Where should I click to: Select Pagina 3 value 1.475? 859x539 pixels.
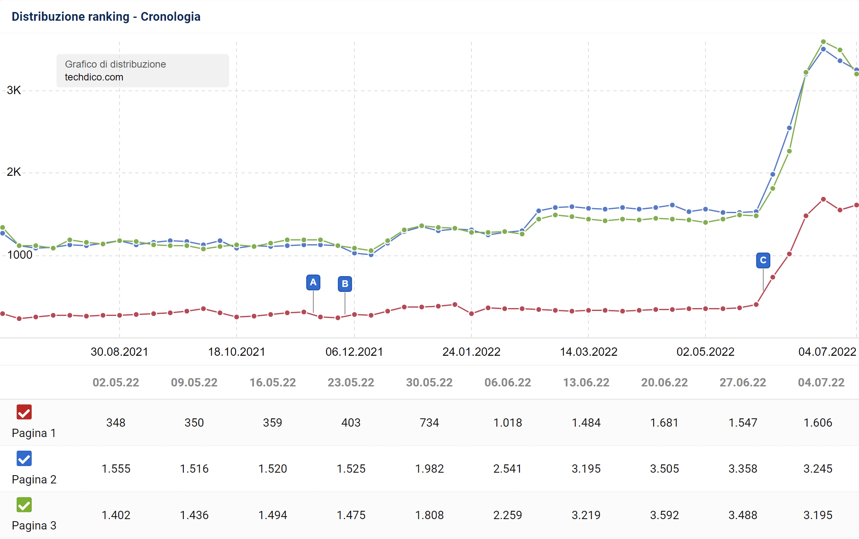point(351,515)
